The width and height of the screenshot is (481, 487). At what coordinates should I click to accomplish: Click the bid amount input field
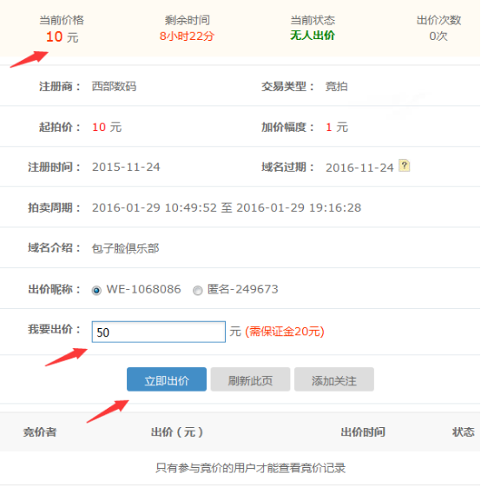click(x=159, y=332)
